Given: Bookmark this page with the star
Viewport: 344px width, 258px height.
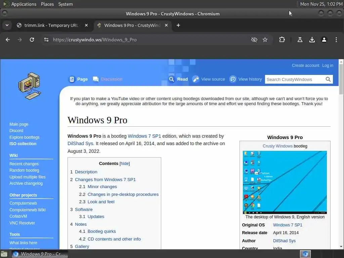Looking at the screenshot, I should pos(265,40).
